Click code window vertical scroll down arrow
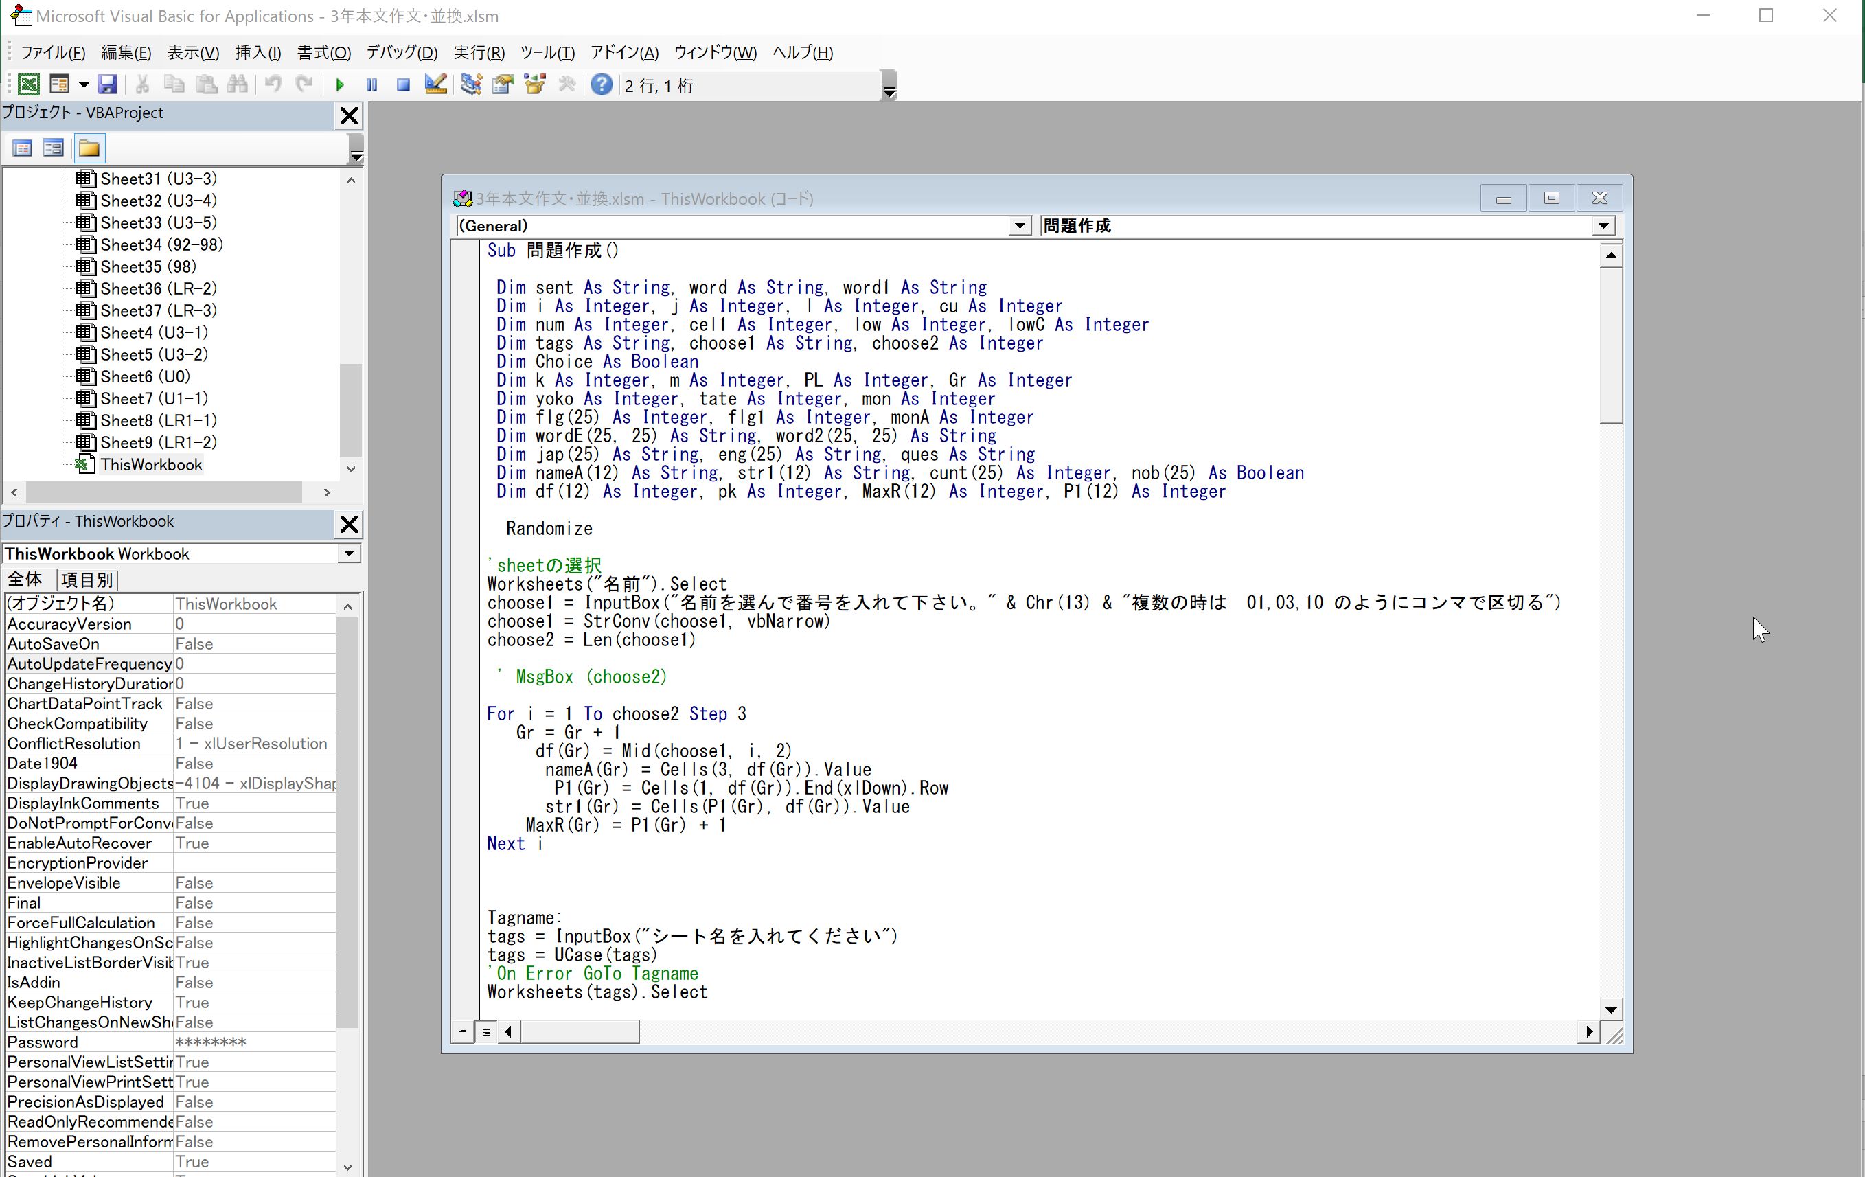The height and width of the screenshot is (1177, 1865). coord(1611,1009)
